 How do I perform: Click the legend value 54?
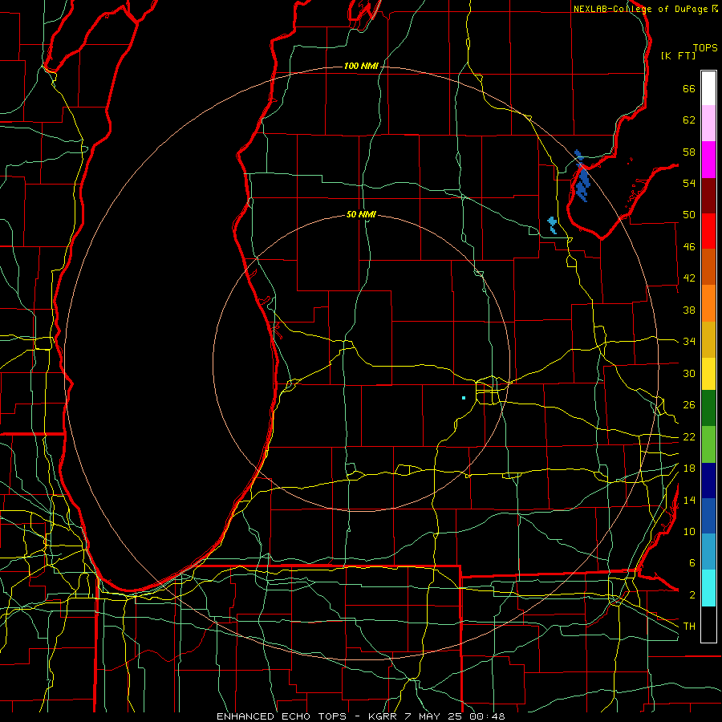tap(689, 183)
